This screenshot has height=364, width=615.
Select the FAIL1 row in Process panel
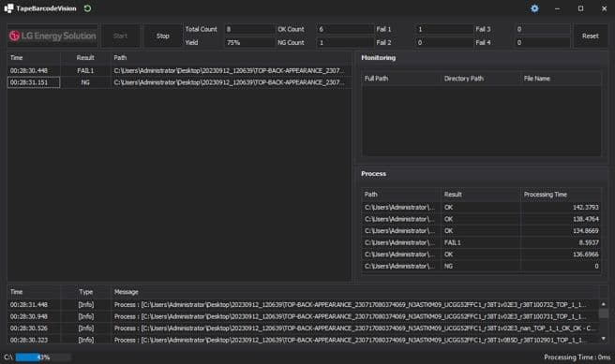481,242
